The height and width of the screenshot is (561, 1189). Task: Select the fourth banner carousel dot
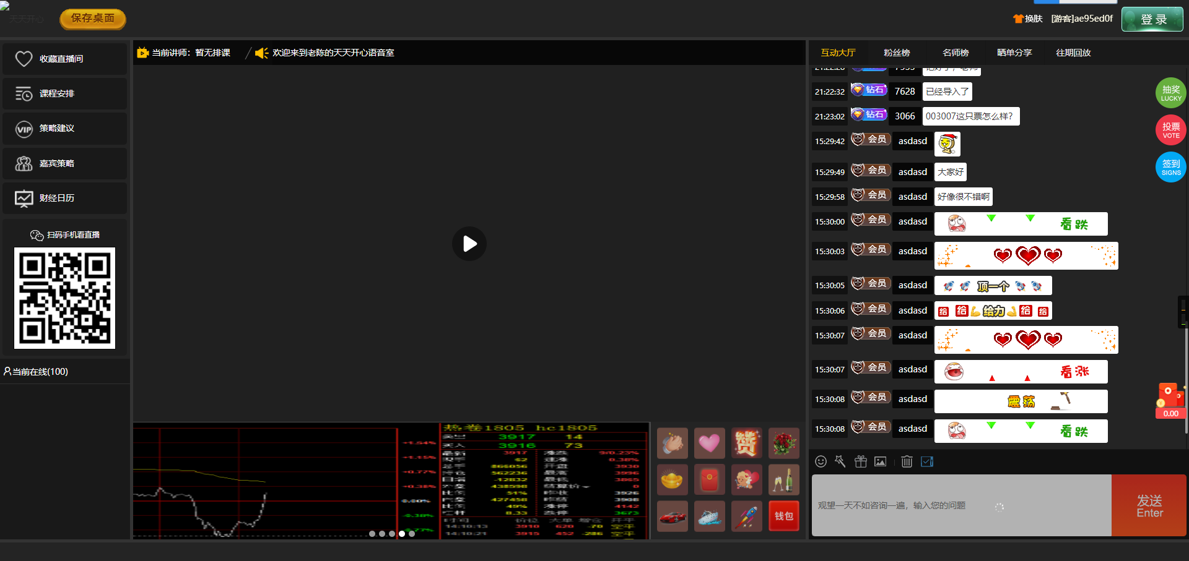(x=402, y=534)
